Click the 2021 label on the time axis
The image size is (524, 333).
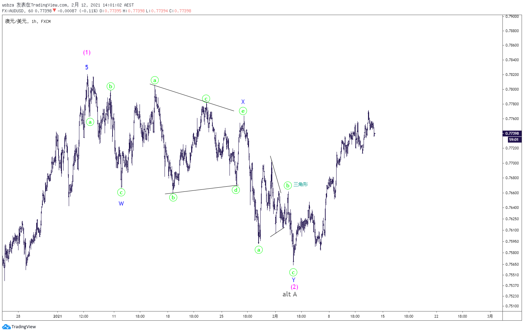point(57,316)
